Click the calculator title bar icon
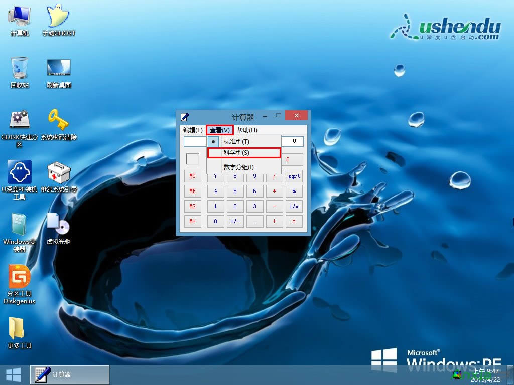This screenshot has width=514, height=385. click(x=185, y=117)
